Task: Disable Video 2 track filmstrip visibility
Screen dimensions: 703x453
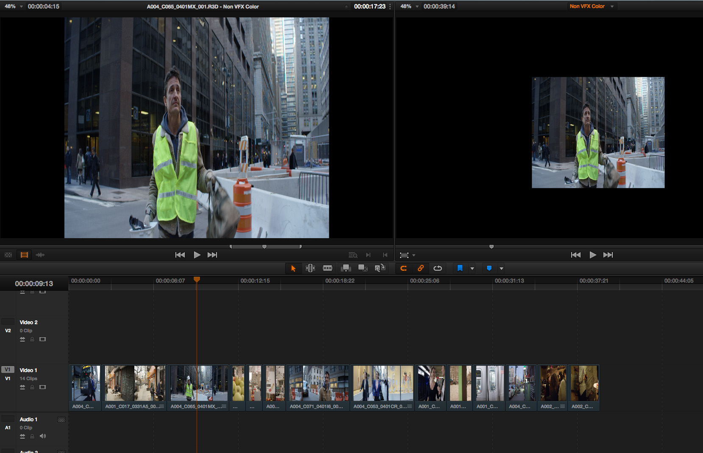Action: coord(42,339)
